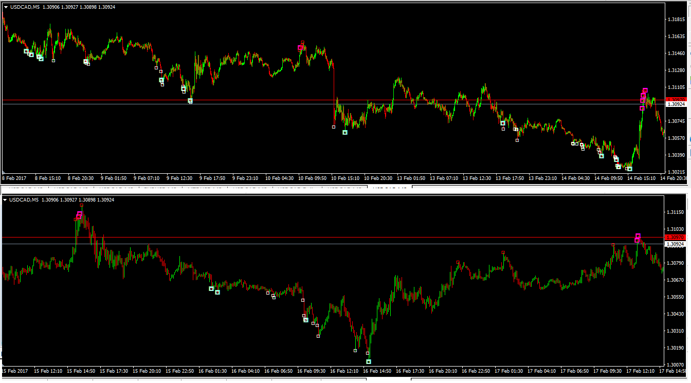691x383 pixels.
Task: Click the red horizontal line across the top chart
Action: coord(333,100)
